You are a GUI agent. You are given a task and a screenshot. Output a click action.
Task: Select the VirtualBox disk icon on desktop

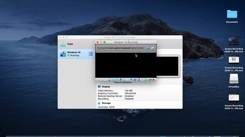pyautogui.click(x=234, y=81)
